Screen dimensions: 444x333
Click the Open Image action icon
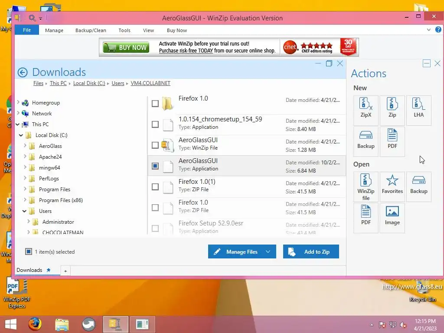click(392, 218)
